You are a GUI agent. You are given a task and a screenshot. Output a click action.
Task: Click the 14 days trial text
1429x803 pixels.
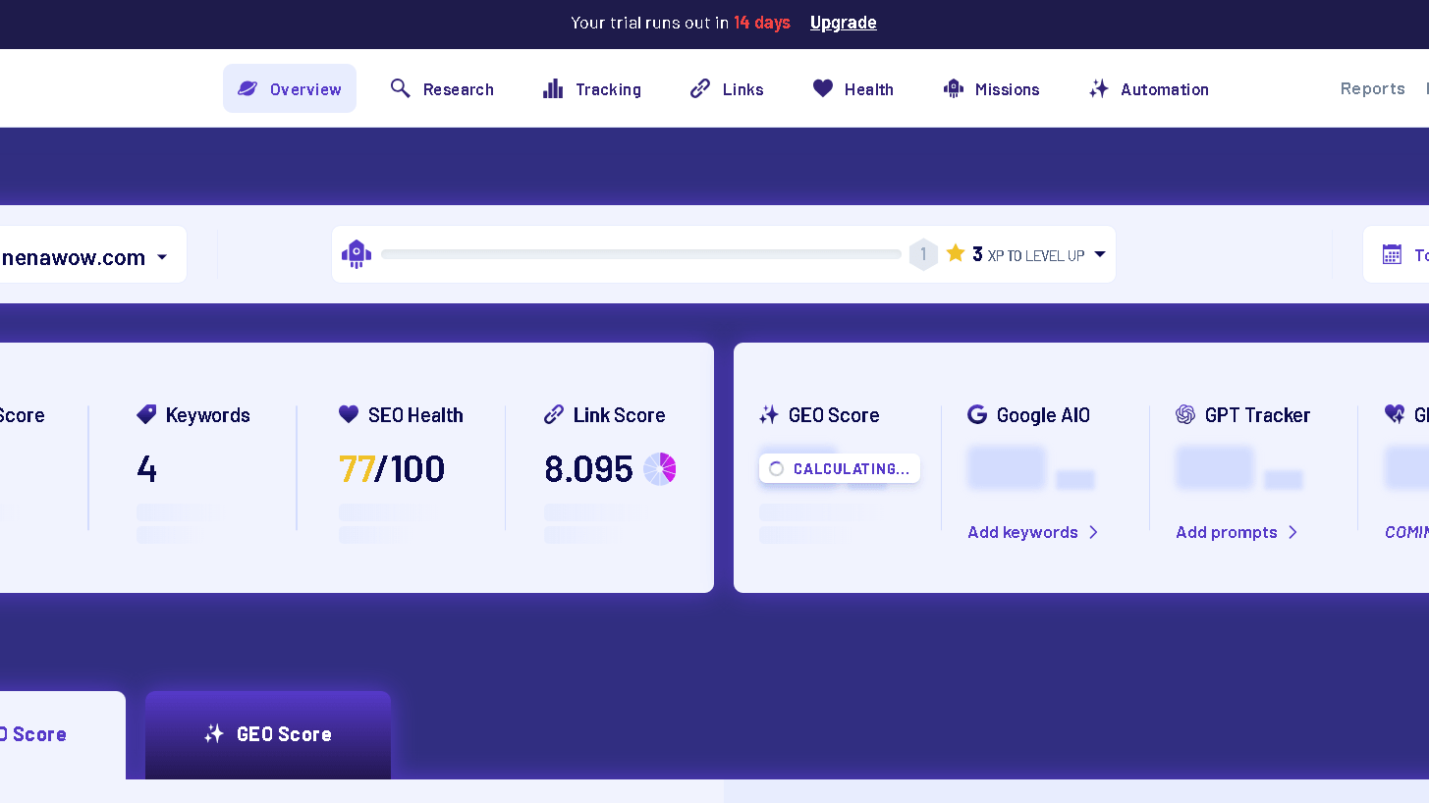(762, 23)
